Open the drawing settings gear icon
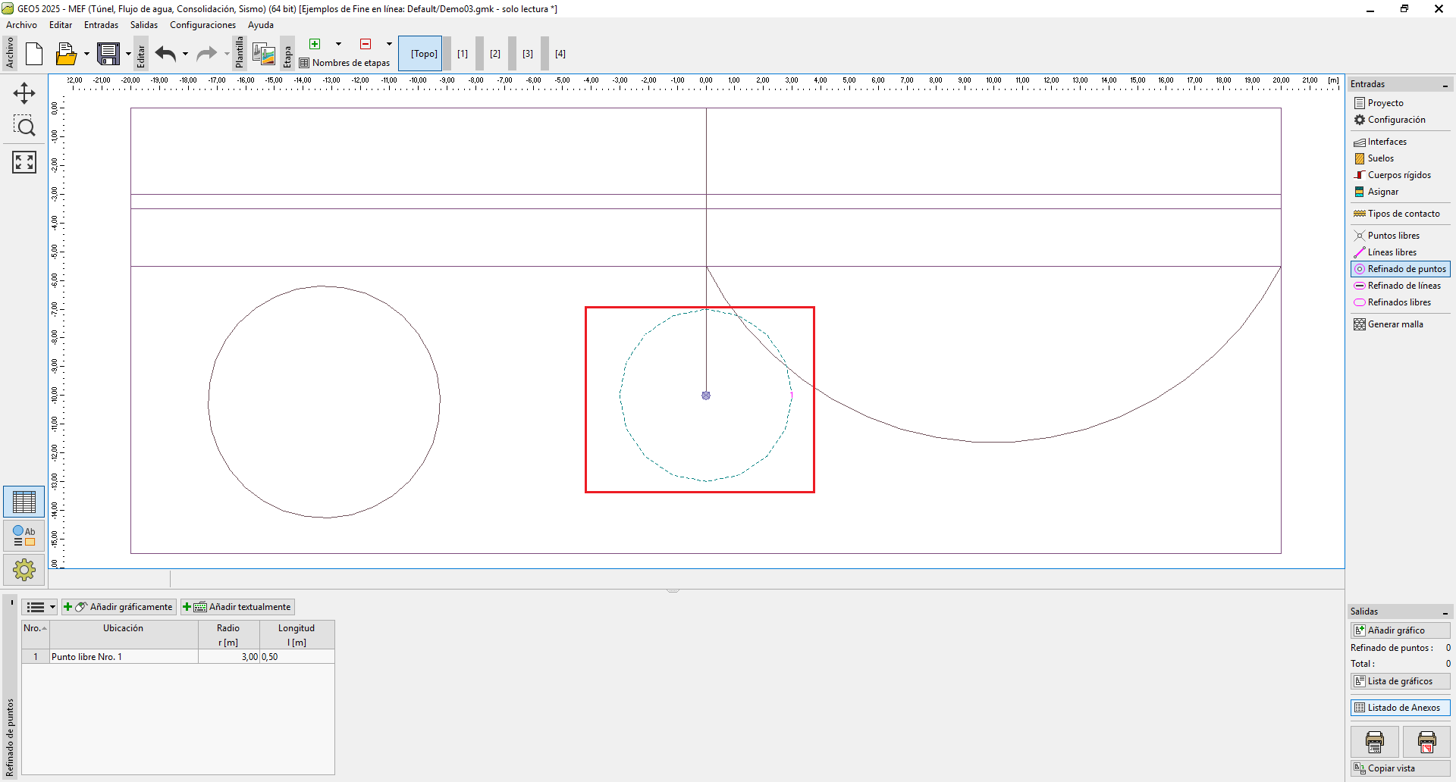Image resolution: width=1456 pixels, height=782 pixels. point(24,569)
